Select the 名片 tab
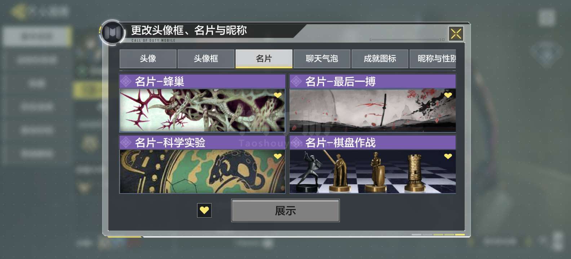This screenshot has width=571, height=259. [x=264, y=59]
